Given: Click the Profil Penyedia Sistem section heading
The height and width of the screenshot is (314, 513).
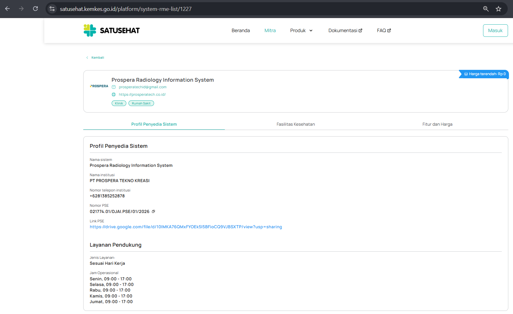Looking at the screenshot, I should (119, 146).
